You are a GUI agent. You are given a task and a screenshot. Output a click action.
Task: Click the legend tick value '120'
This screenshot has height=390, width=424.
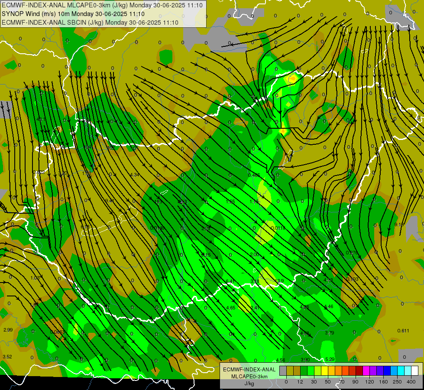[x=369, y=382]
